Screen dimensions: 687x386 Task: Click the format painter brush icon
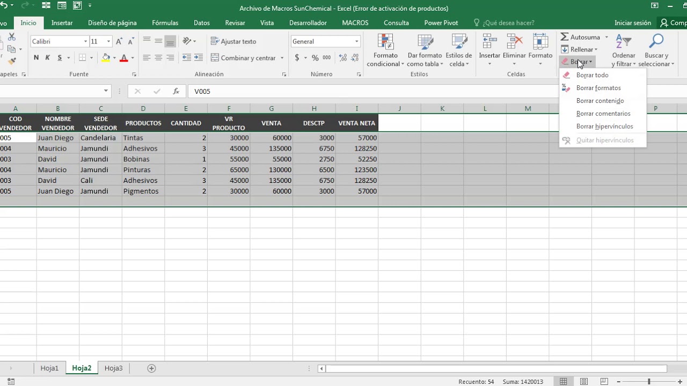coord(12,62)
